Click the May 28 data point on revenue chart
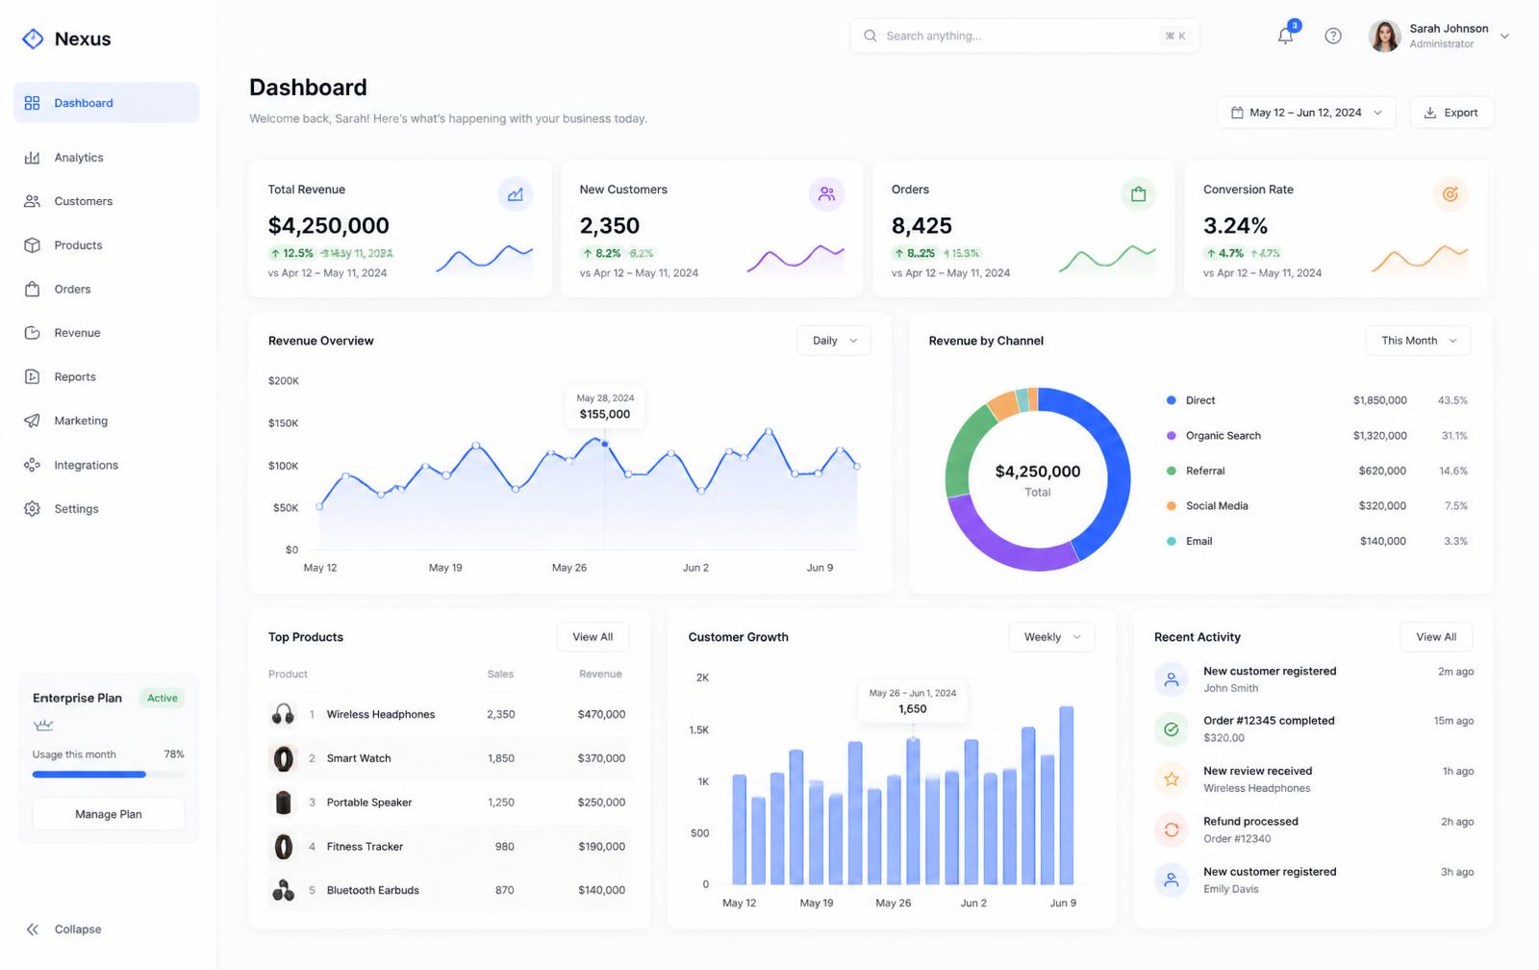The width and height of the screenshot is (1539, 970). click(x=605, y=444)
